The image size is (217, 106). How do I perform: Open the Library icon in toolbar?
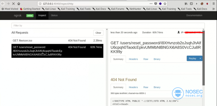coord(186,4)
